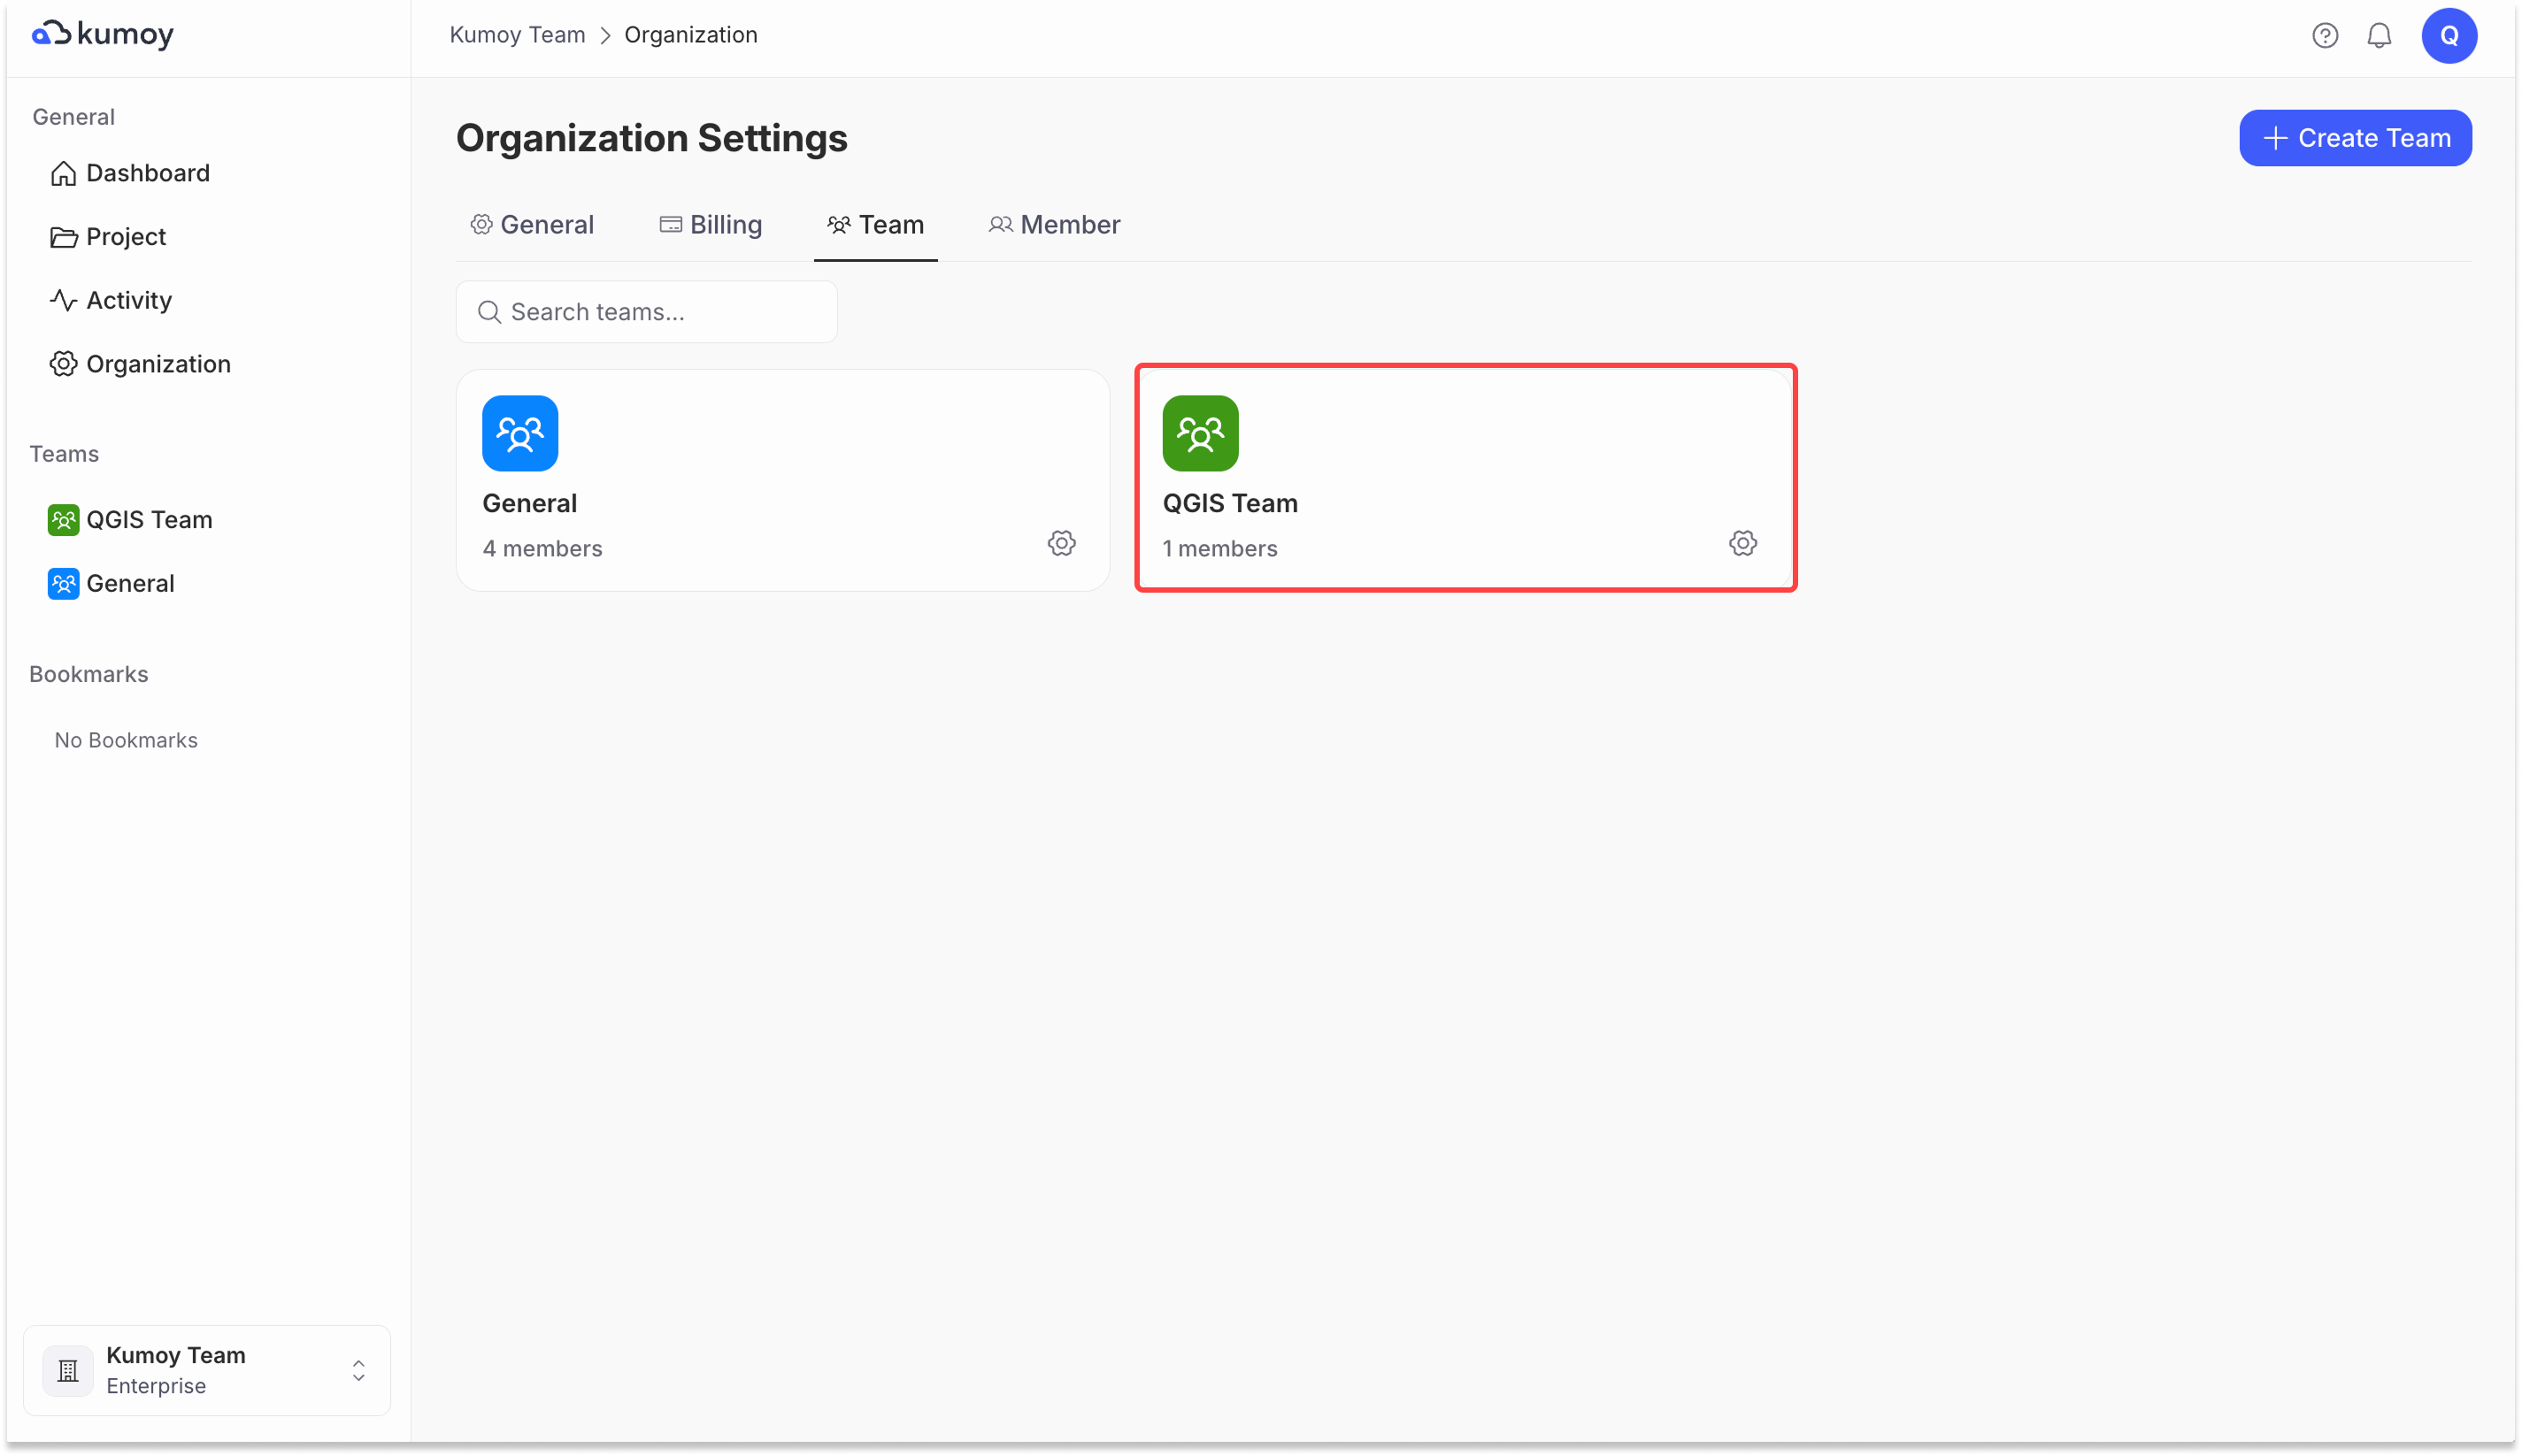This screenshot has width=2522, height=1456.
Task: Open Activity in the sidebar
Action: (128, 300)
